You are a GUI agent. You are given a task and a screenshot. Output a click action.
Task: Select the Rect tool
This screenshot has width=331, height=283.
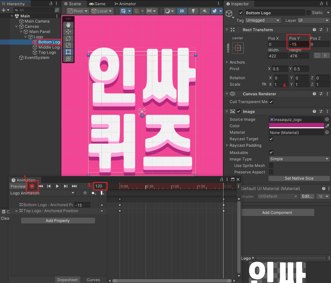68,52
